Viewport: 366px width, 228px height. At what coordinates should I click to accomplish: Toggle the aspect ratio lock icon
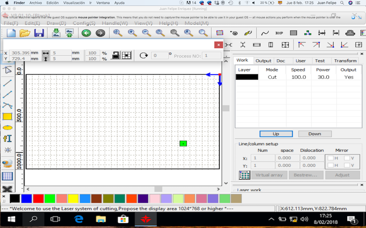tap(115, 55)
